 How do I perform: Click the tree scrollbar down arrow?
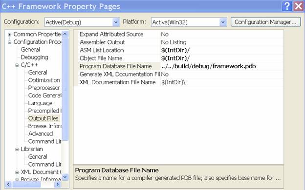click(x=65, y=177)
